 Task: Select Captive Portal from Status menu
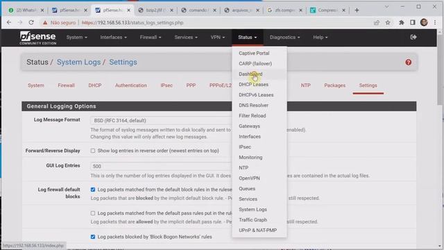[x=254, y=53]
